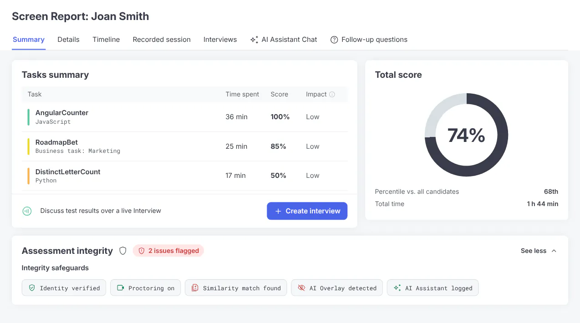This screenshot has width=580, height=323.
Task: Collapse section using See less chevron
Action: point(554,251)
